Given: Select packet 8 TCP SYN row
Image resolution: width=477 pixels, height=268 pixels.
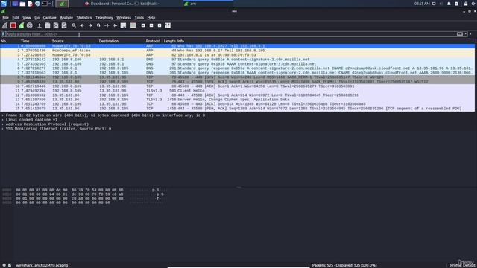Looking at the screenshot, I should coord(237,77).
